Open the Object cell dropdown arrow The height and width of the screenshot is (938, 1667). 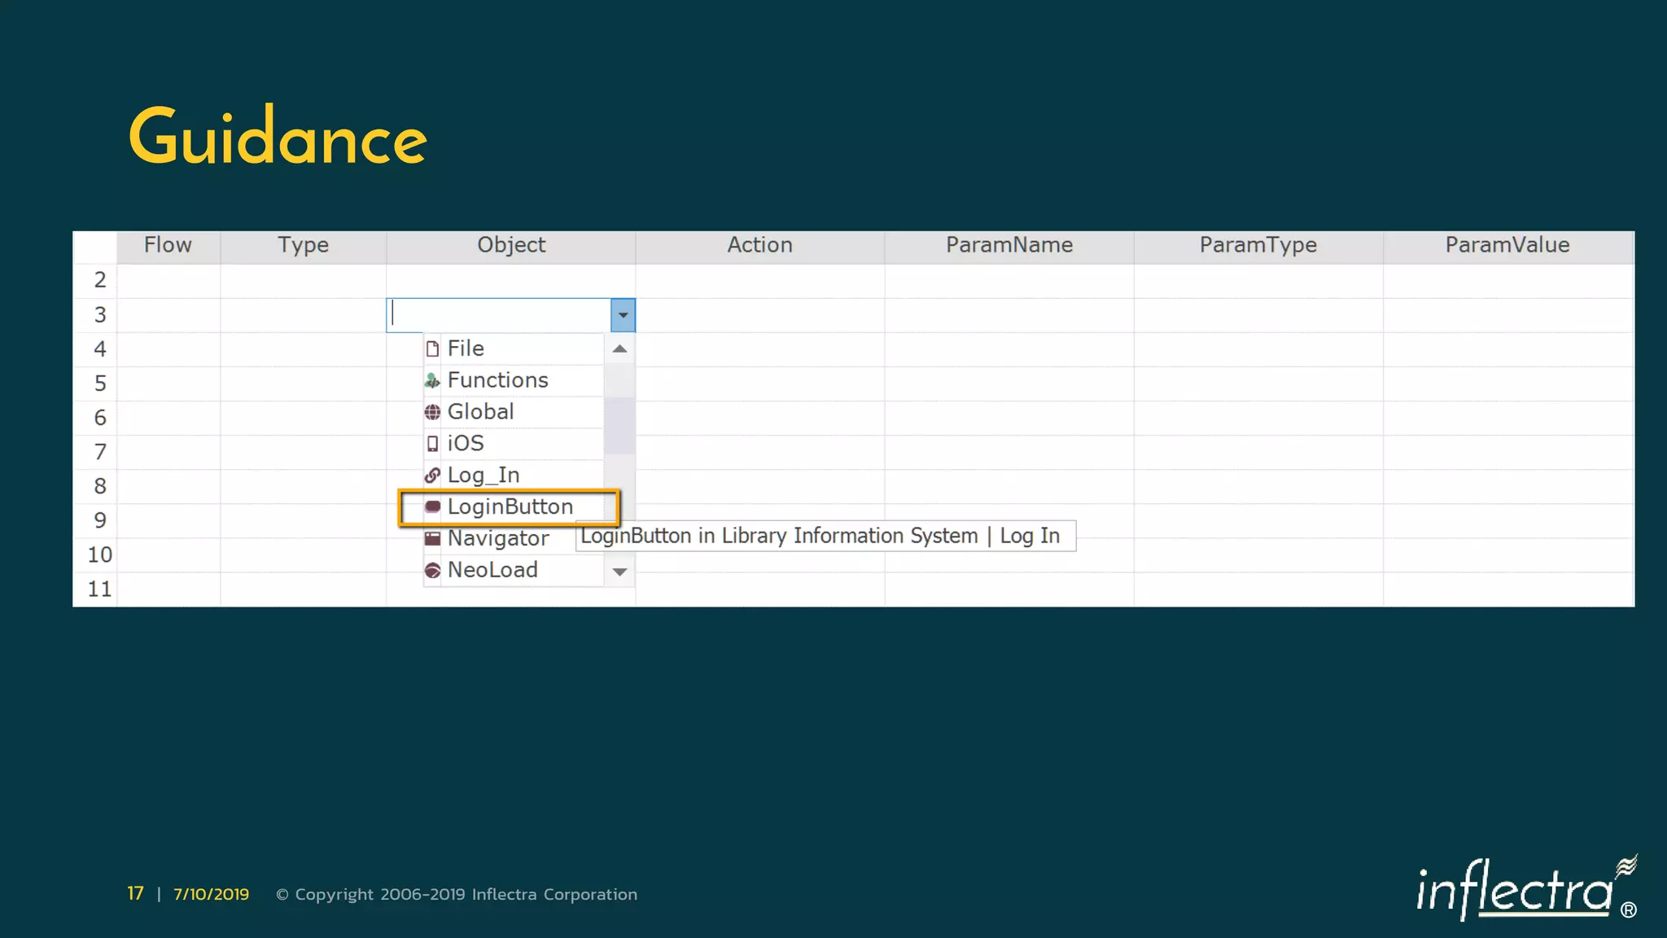(x=623, y=315)
